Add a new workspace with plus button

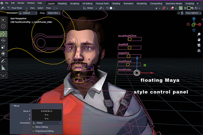point(198,4)
